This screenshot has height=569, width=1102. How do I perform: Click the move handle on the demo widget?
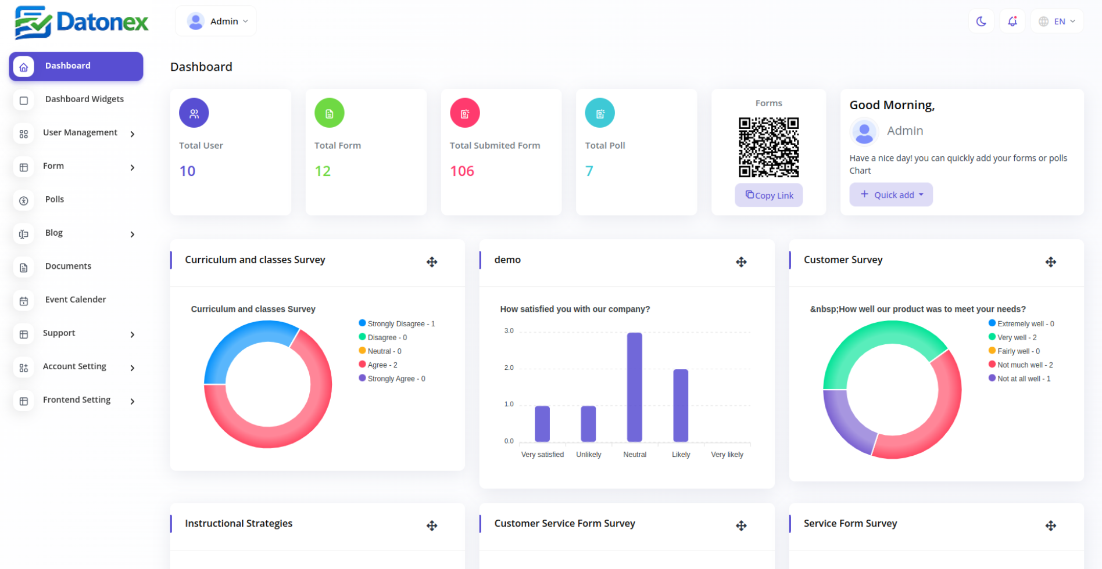(x=741, y=262)
